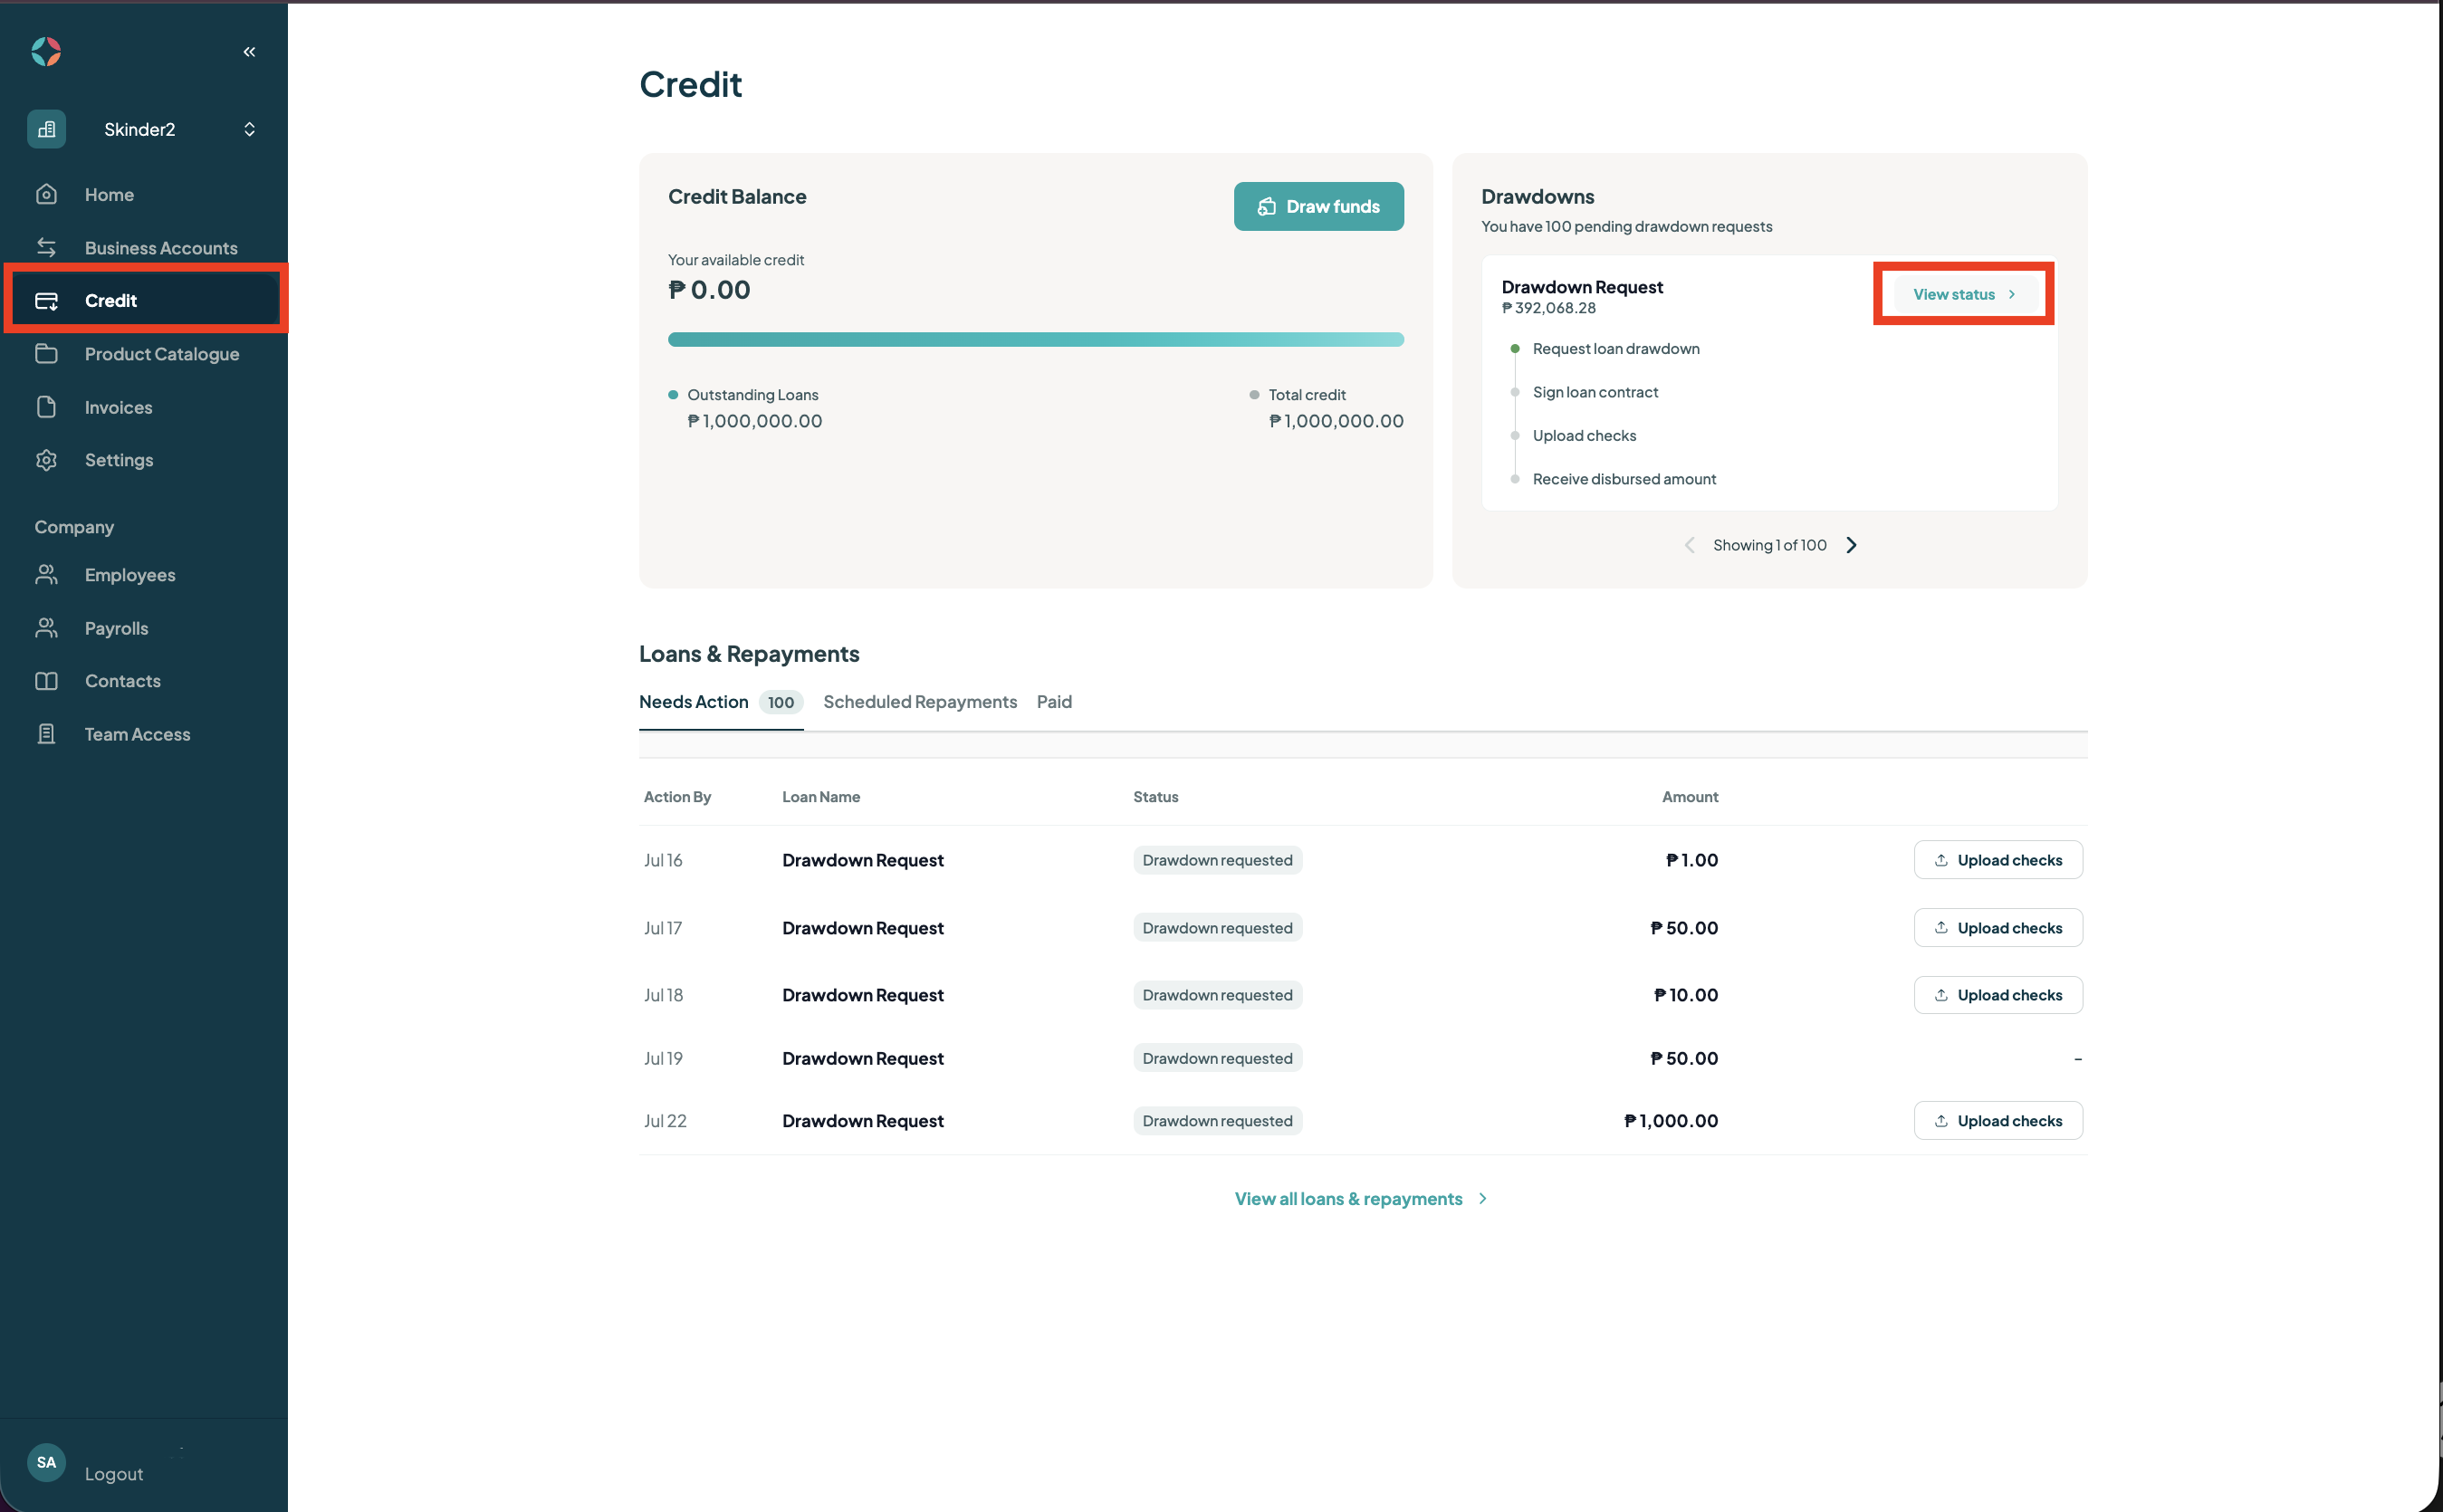Click the Contacts book icon
This screenshot has height=1512, width=2443.
pos(46,681)
